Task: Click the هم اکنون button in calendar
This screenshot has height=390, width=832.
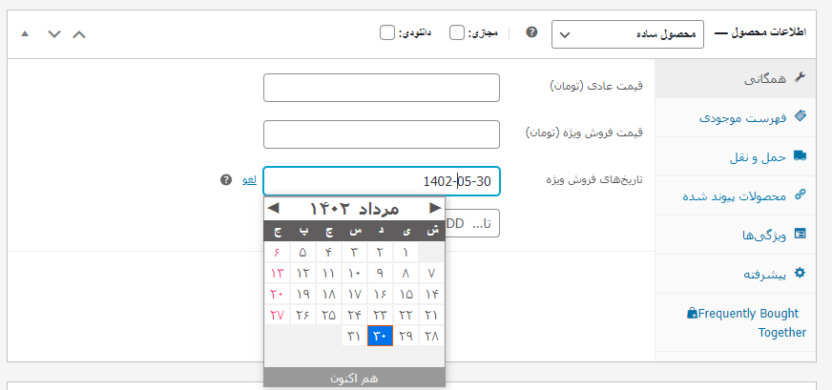Action: pos(354,378)
